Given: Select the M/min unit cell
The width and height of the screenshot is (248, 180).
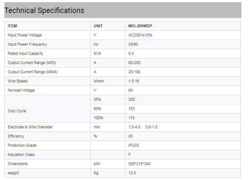Looking at the screenshot, I should [99, 81].
